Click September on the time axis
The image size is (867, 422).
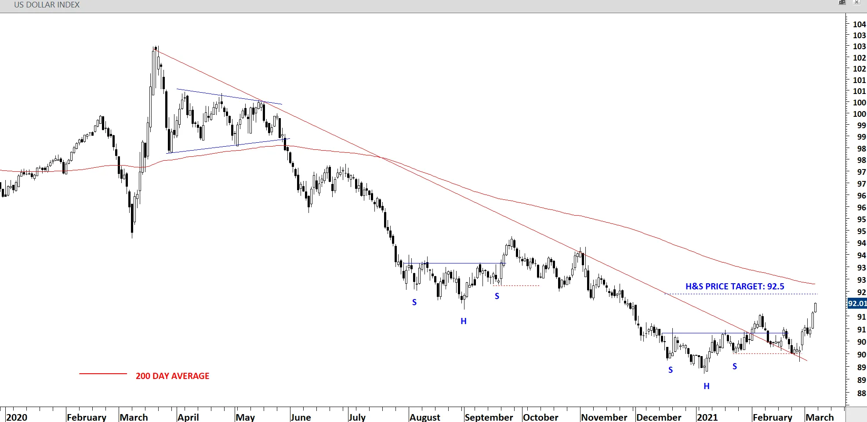click(x=489, y=417)
